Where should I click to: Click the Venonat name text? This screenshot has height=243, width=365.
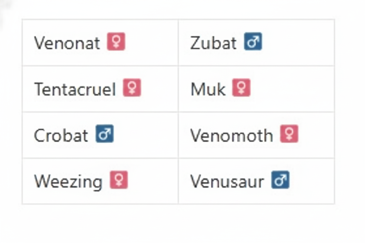click(x=67, y=43)
